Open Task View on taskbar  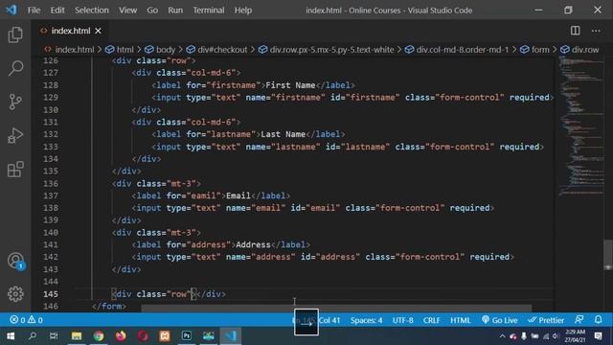[x=54, y=336]
